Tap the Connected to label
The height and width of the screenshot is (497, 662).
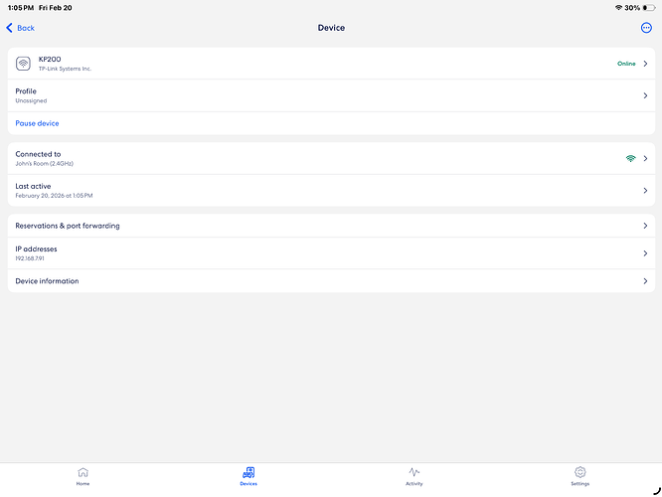coord(38,154)
